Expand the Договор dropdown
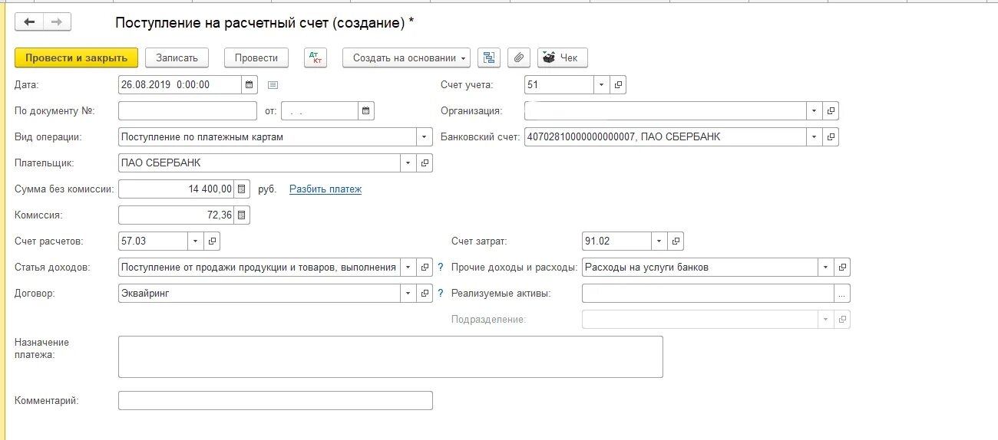This screenshot has height=440, width=998. click(408, 293)
